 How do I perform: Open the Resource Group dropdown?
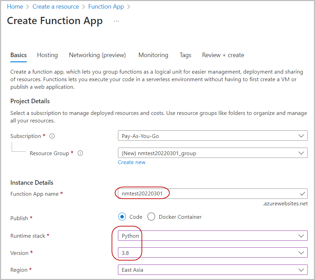click(213, 153)
